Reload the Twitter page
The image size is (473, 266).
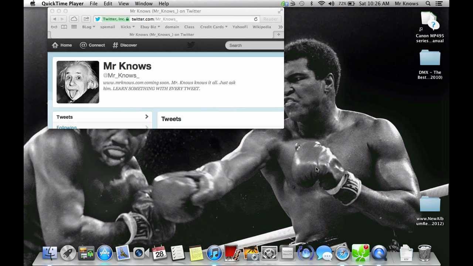(x=255, y=19)
